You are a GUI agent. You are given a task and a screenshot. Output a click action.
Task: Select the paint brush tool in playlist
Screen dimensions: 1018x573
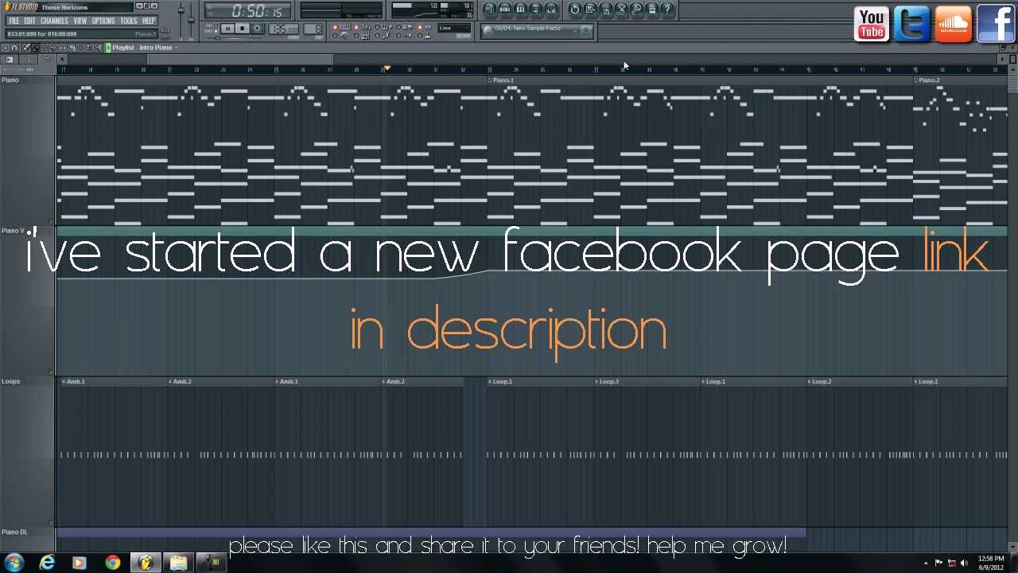point(35,48)
